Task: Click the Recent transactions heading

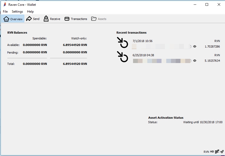Action: [x=131, y=33]
